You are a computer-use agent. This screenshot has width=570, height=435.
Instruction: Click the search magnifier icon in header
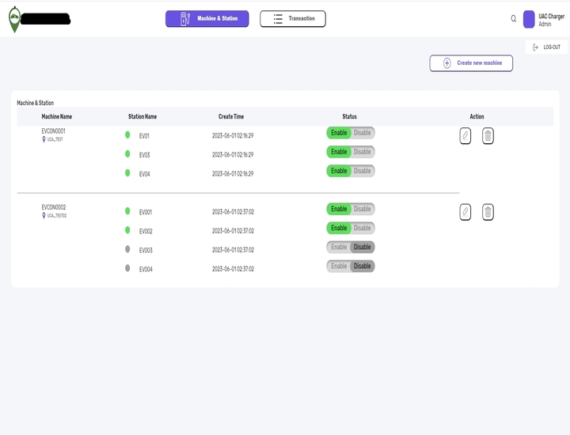pos(513,19)
